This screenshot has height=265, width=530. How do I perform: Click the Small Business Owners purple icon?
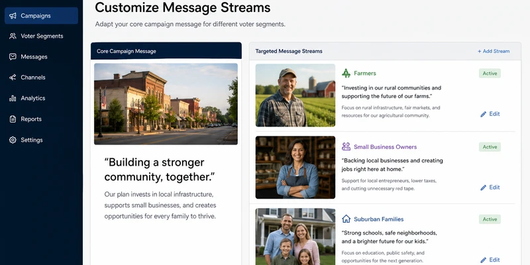[346, 146]
